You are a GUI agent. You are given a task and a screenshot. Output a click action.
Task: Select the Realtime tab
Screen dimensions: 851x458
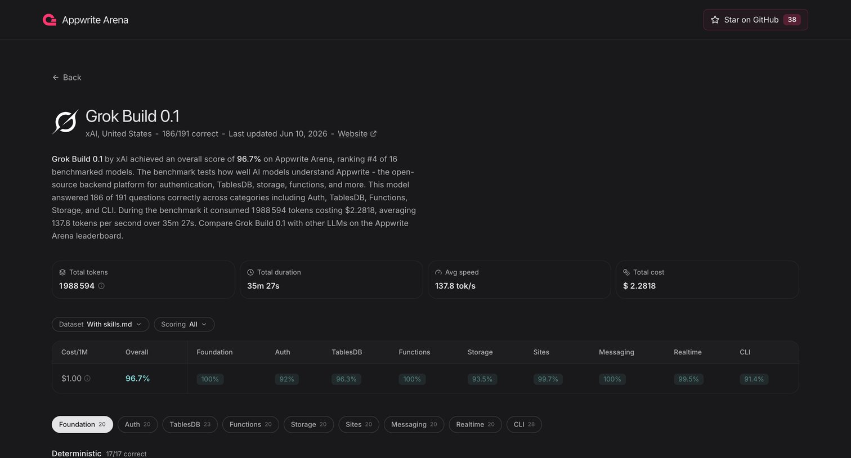(x=475, y=424)
